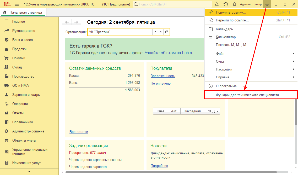Expand the УПД button dropdown arrow

coord(218,111)
